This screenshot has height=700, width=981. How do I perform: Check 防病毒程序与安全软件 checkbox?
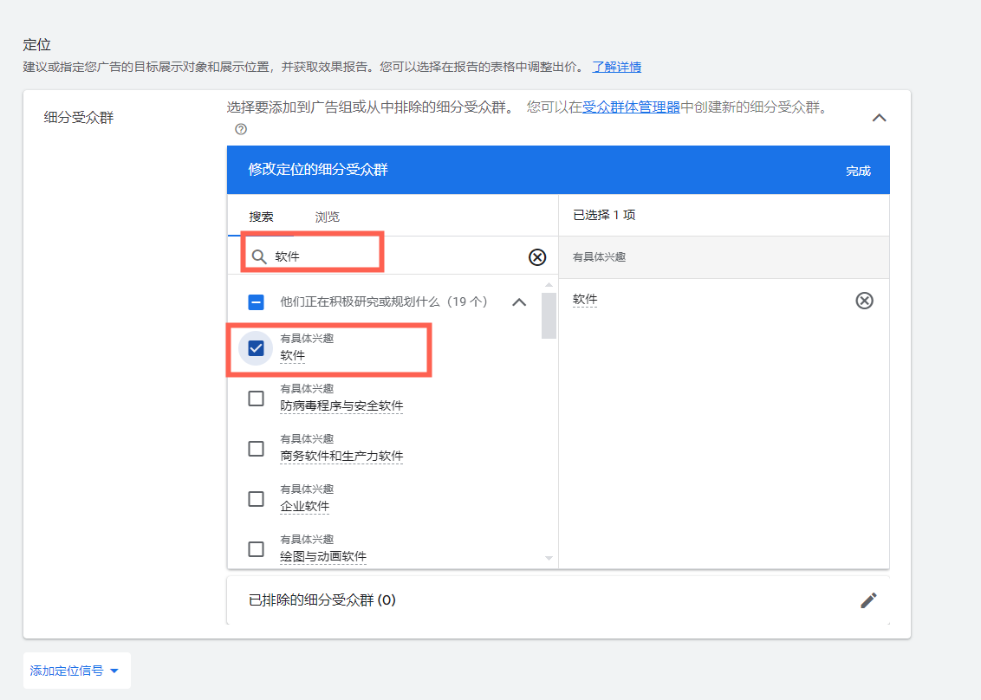[x=256, y=399]
